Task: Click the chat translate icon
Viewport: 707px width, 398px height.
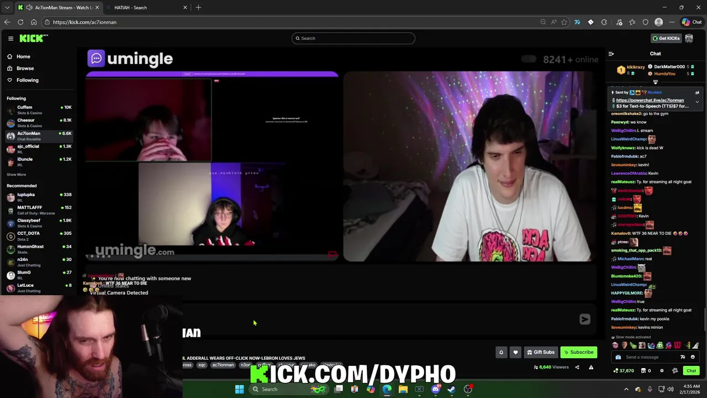Action: (x=683, y=357)
